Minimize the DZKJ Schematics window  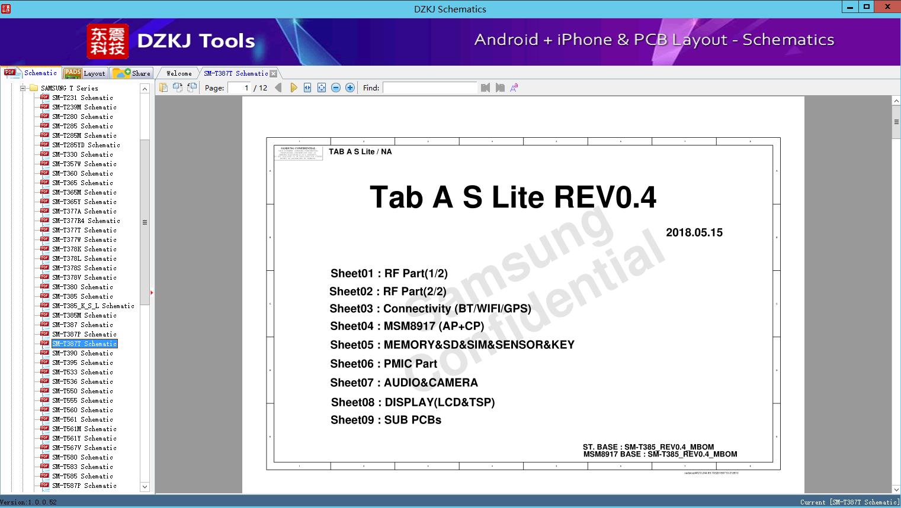[850, 7]
